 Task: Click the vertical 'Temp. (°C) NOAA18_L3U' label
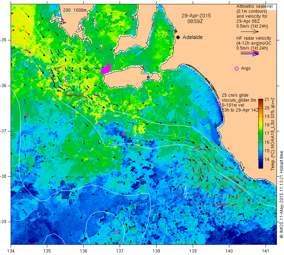(272, 134)
